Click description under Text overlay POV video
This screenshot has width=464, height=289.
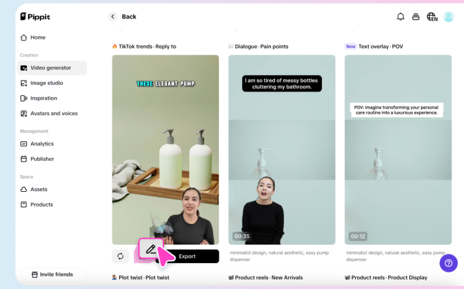tap(396, 256)
